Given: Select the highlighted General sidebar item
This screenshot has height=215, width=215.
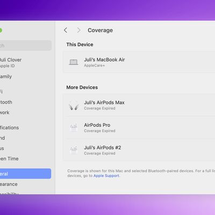Looking at the screenshot, I should [x=25, y=174].
